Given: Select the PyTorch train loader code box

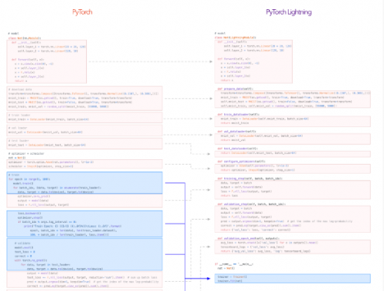Looking at the screenshot, I should 84,117.
